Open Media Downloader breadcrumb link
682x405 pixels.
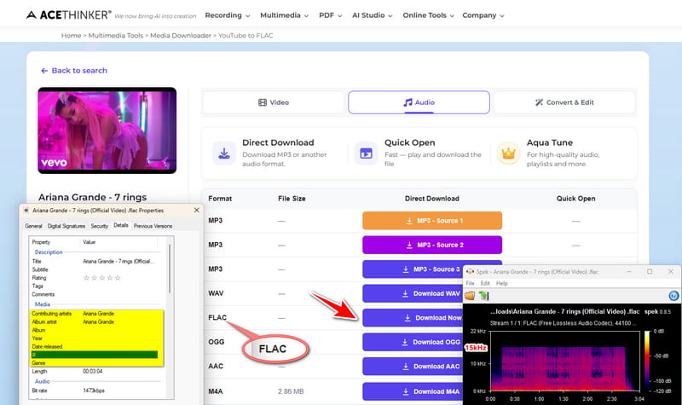(x=181, y=36)
